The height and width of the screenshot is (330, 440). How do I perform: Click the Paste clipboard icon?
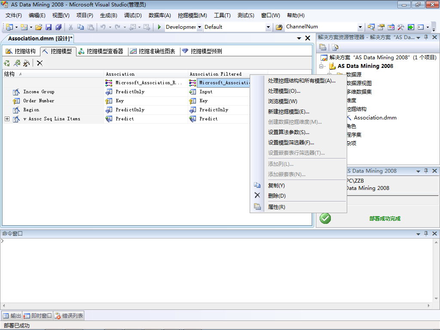pyautogui.click(x=90, y=27)
